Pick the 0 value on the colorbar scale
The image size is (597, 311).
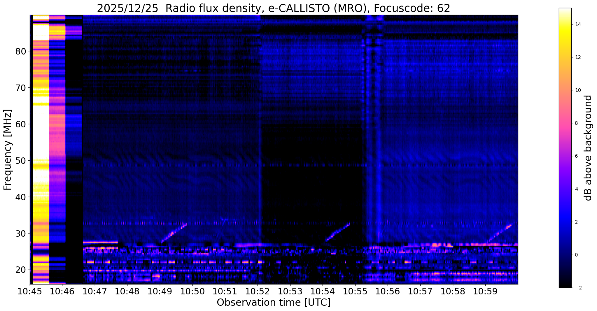pyautogui.click(x=576, y=255)
